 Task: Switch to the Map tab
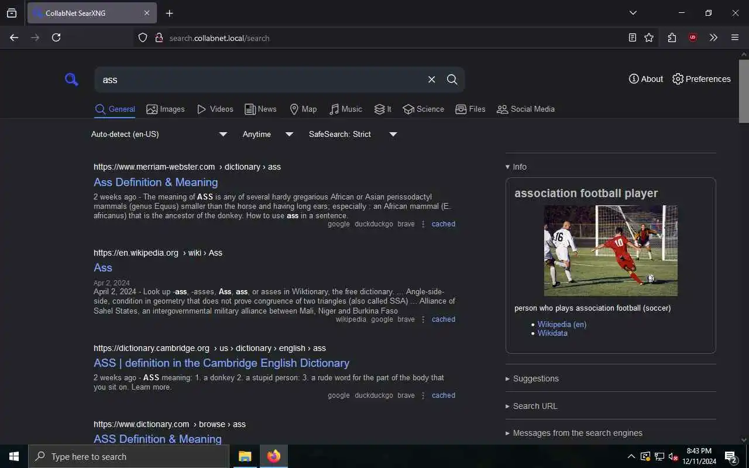pyautogui.click(x=303, y=109)
